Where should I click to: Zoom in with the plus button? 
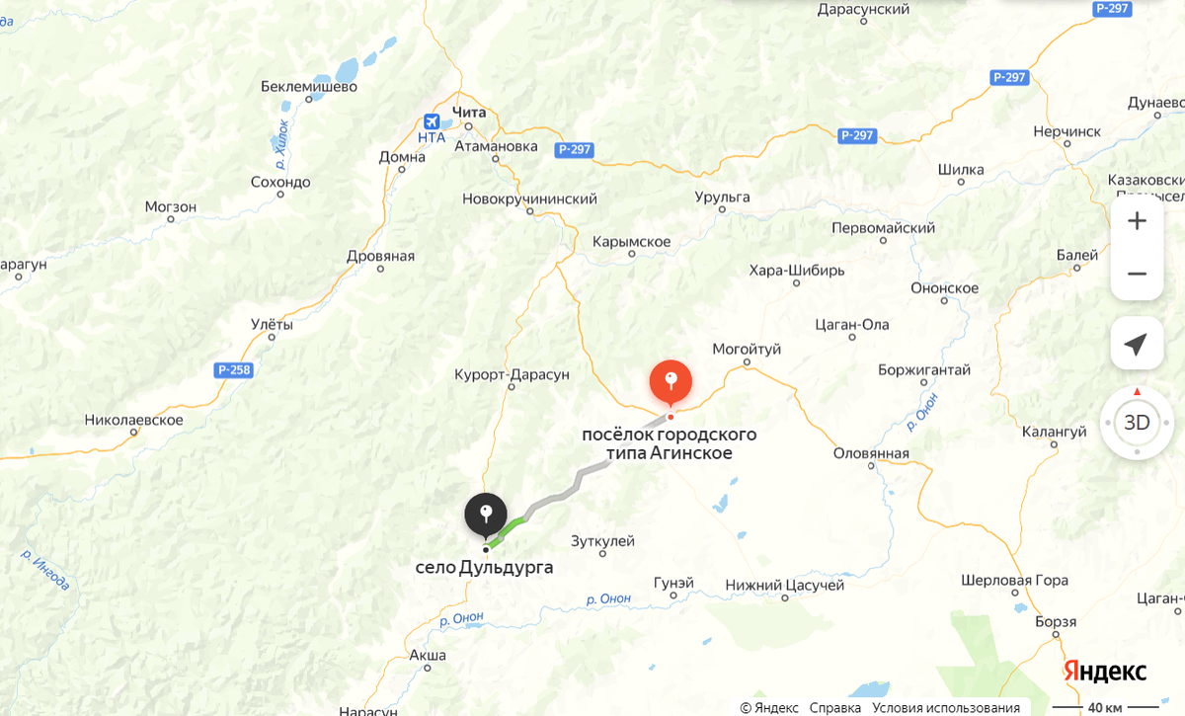click(1137, 221)
